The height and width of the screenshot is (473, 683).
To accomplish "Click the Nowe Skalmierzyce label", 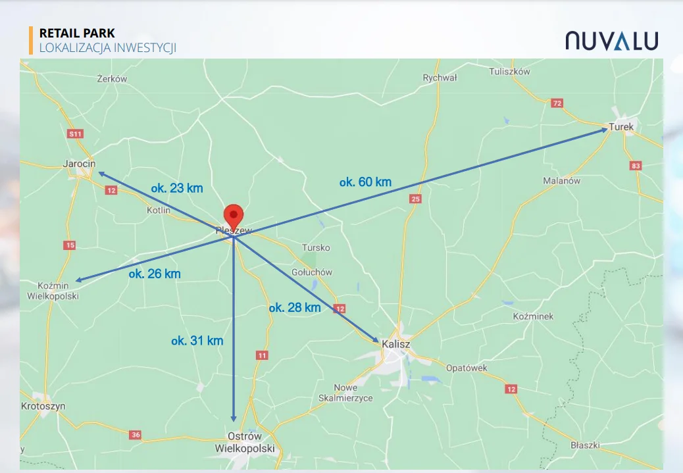I will tap(345, 393).
